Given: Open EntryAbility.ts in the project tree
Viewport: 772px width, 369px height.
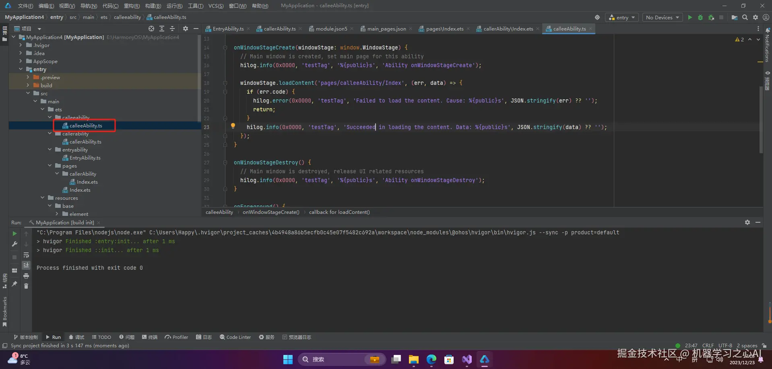Looking at the screenshot, I should click(x=85, y=158).
